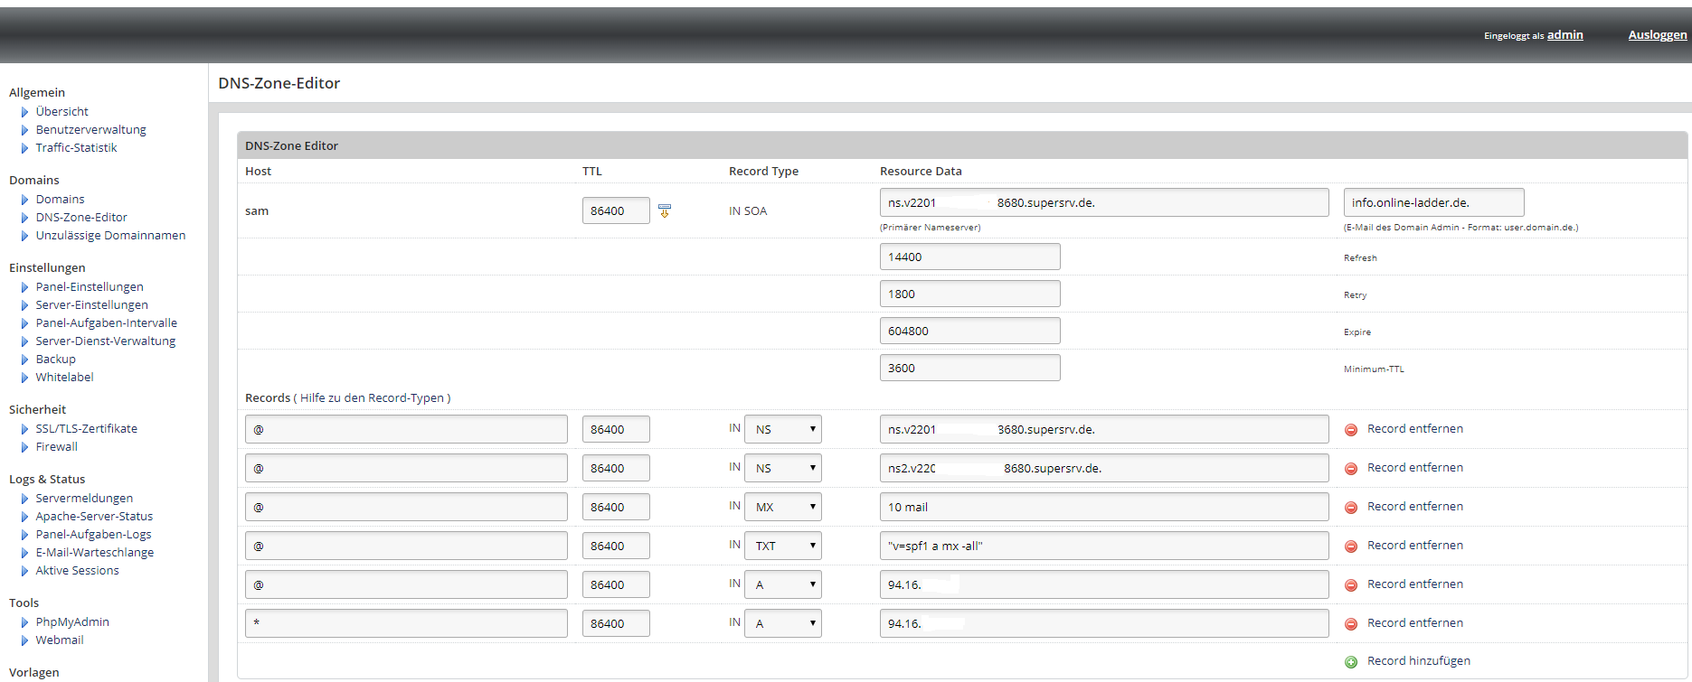Click red remove icon for TXT record
This screenshot has width=1692, height=682.
tap(1351, 547)
